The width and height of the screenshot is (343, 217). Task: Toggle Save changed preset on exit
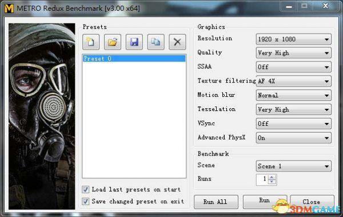coord(86,201)
